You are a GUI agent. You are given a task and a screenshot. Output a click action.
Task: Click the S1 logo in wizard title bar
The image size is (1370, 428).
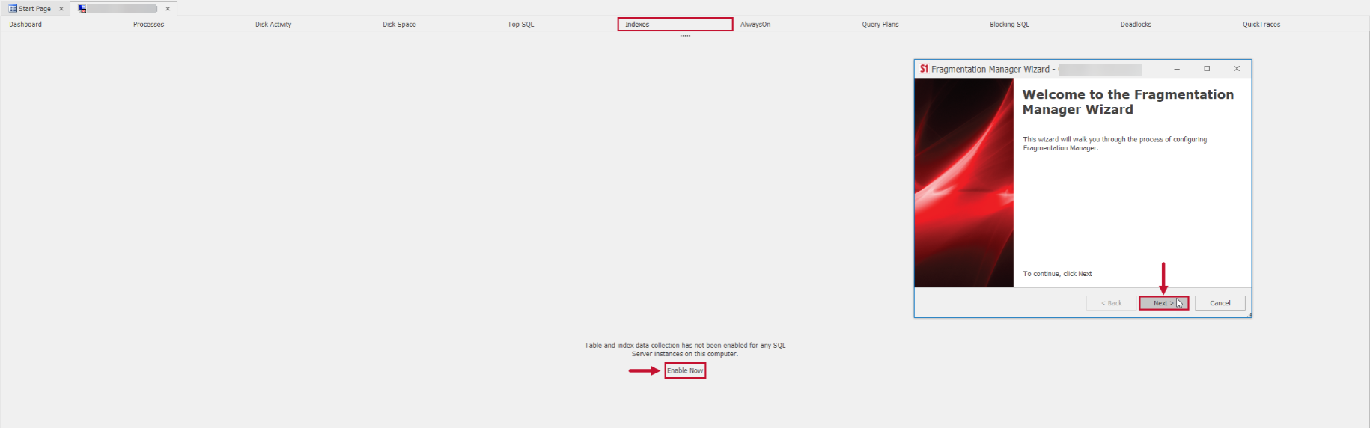point(924,69)
